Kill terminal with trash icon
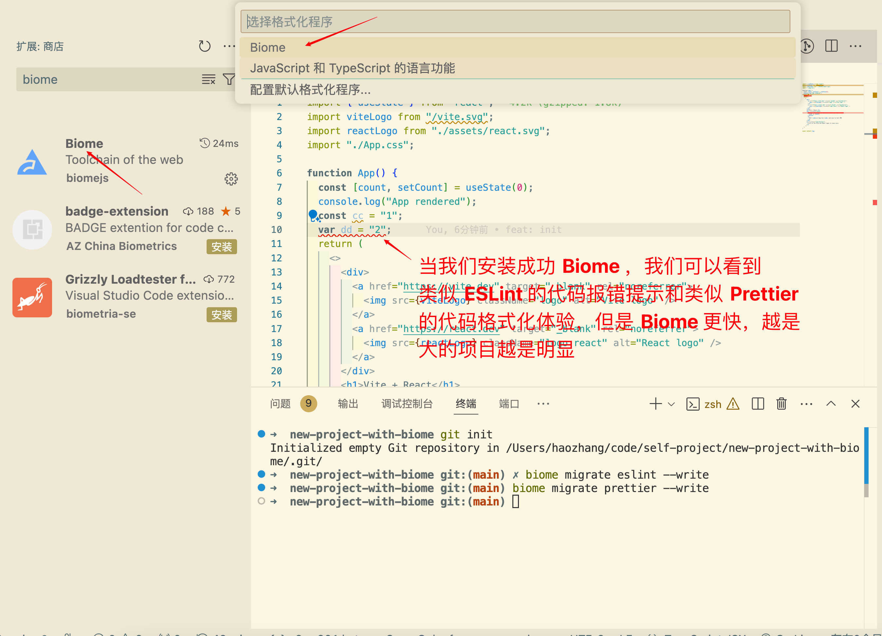This screenshot has height=636, width=882. (781, 404)
